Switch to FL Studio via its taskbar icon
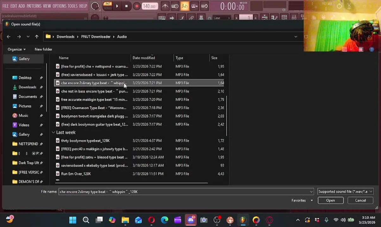381x227 pixels. tap(243, 220)
